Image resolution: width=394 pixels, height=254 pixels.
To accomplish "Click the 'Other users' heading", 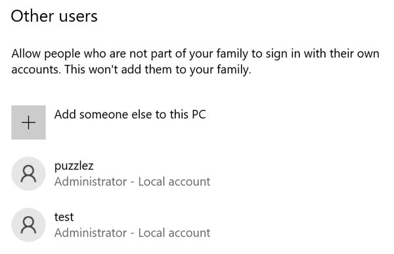I will [54, 16].
